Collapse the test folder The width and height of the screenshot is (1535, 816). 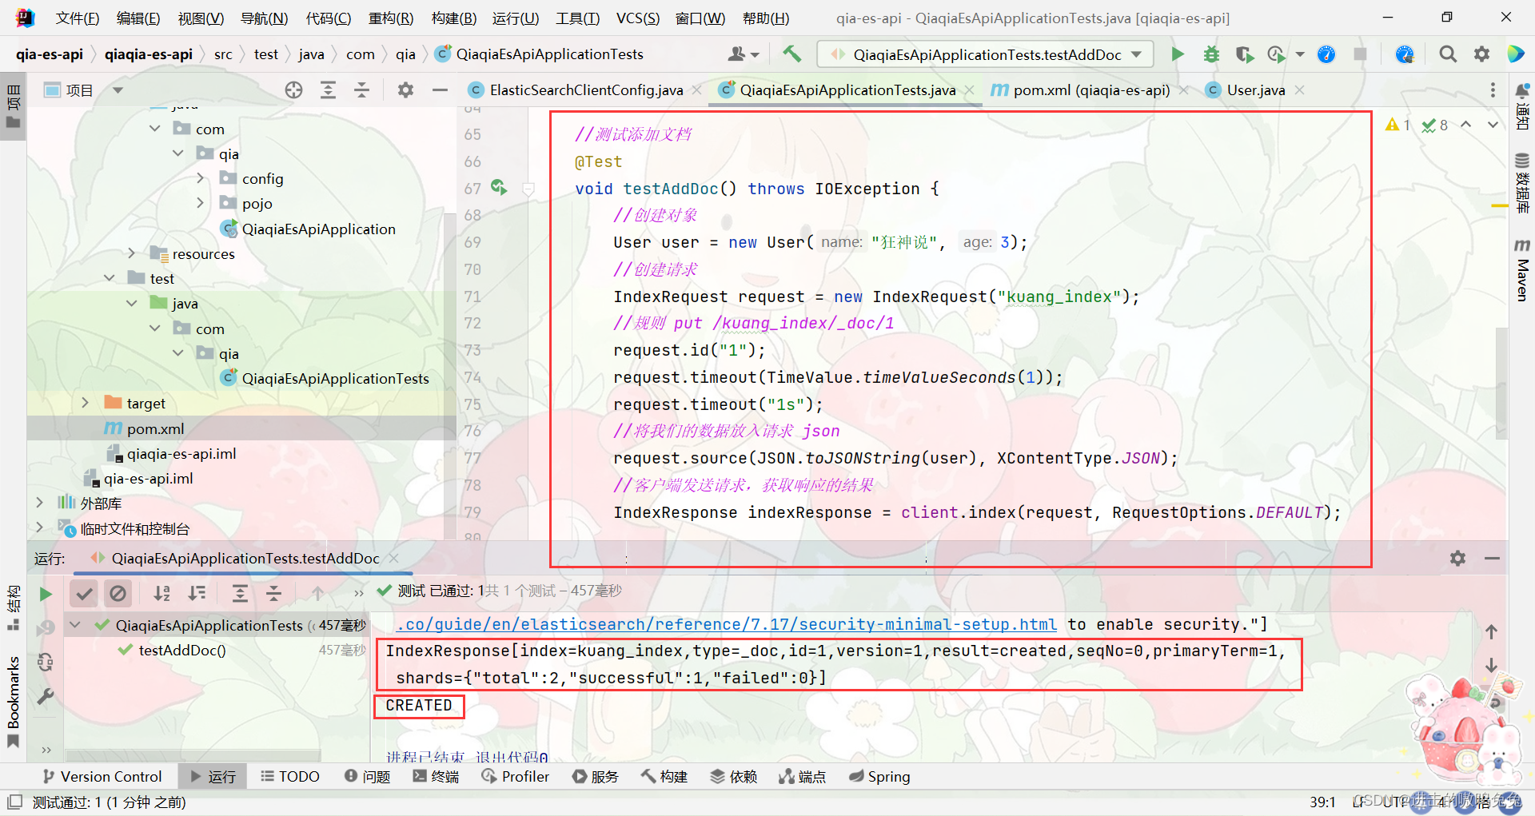(x=109, y=278)
